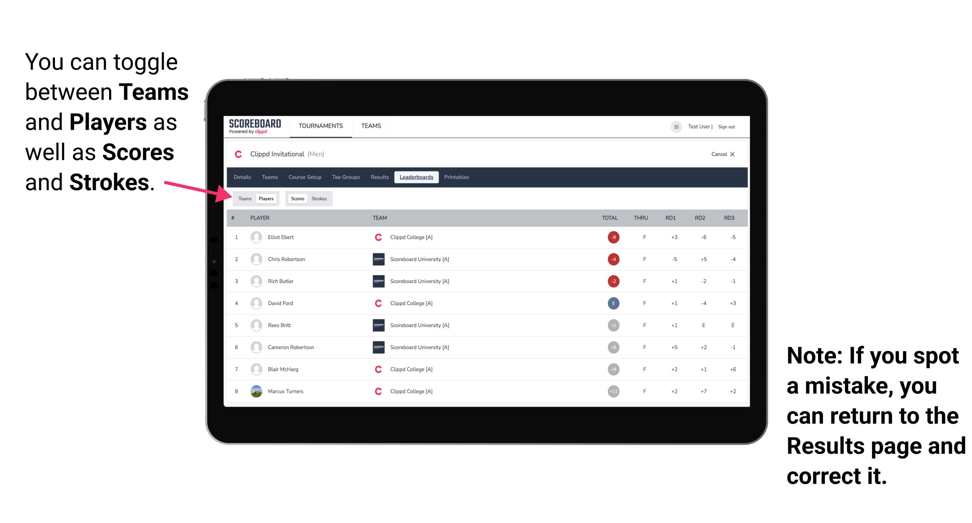The width and height of the screenshot is (972, 523).
Task: Toggle to the Teams leaderboard view
Action: 244,198
